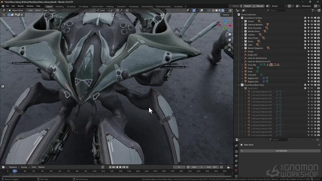The image size is (322, 181).
Task: Open the outliner filter funnel
Action: [313, 10]
